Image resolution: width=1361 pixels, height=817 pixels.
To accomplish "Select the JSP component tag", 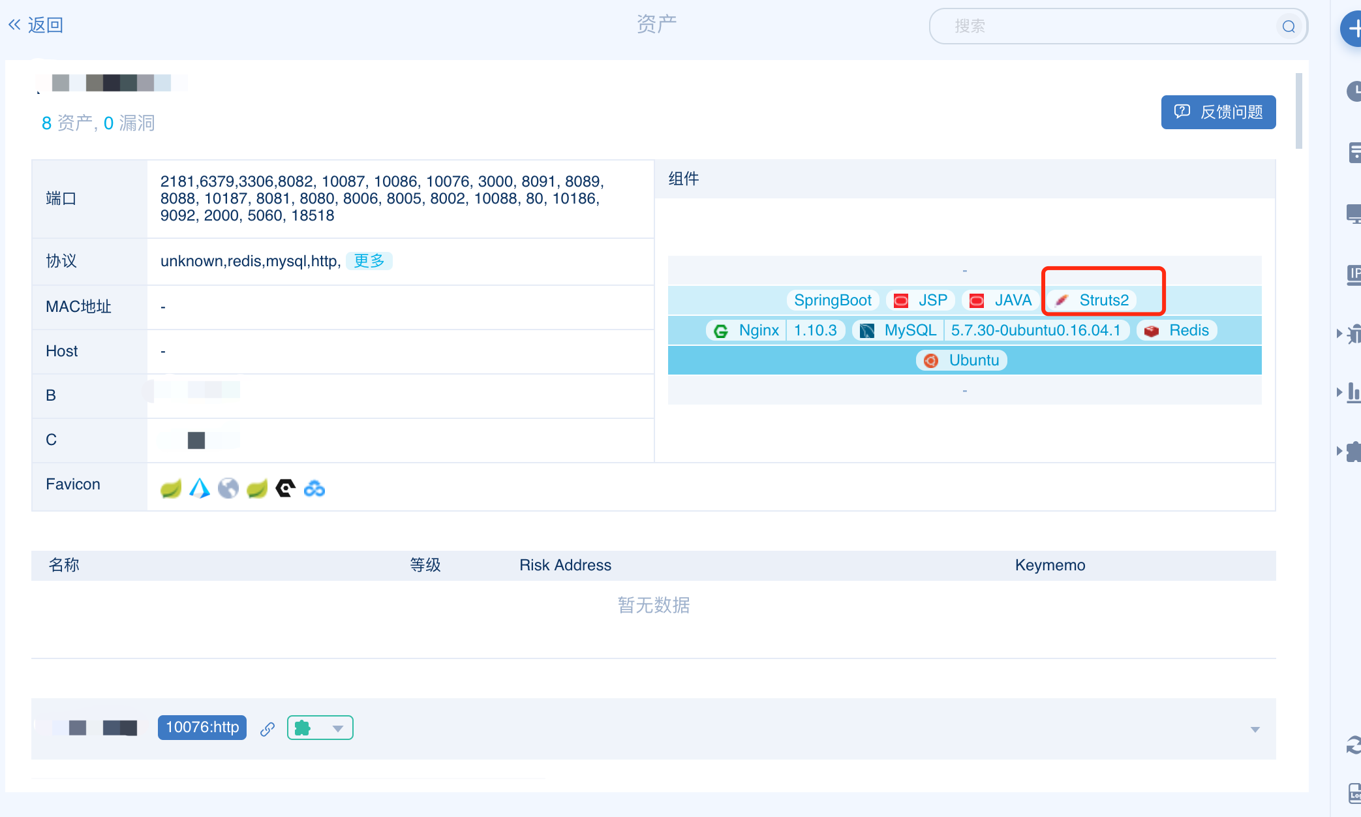I will pyautogui.click(x=921, y=300).
